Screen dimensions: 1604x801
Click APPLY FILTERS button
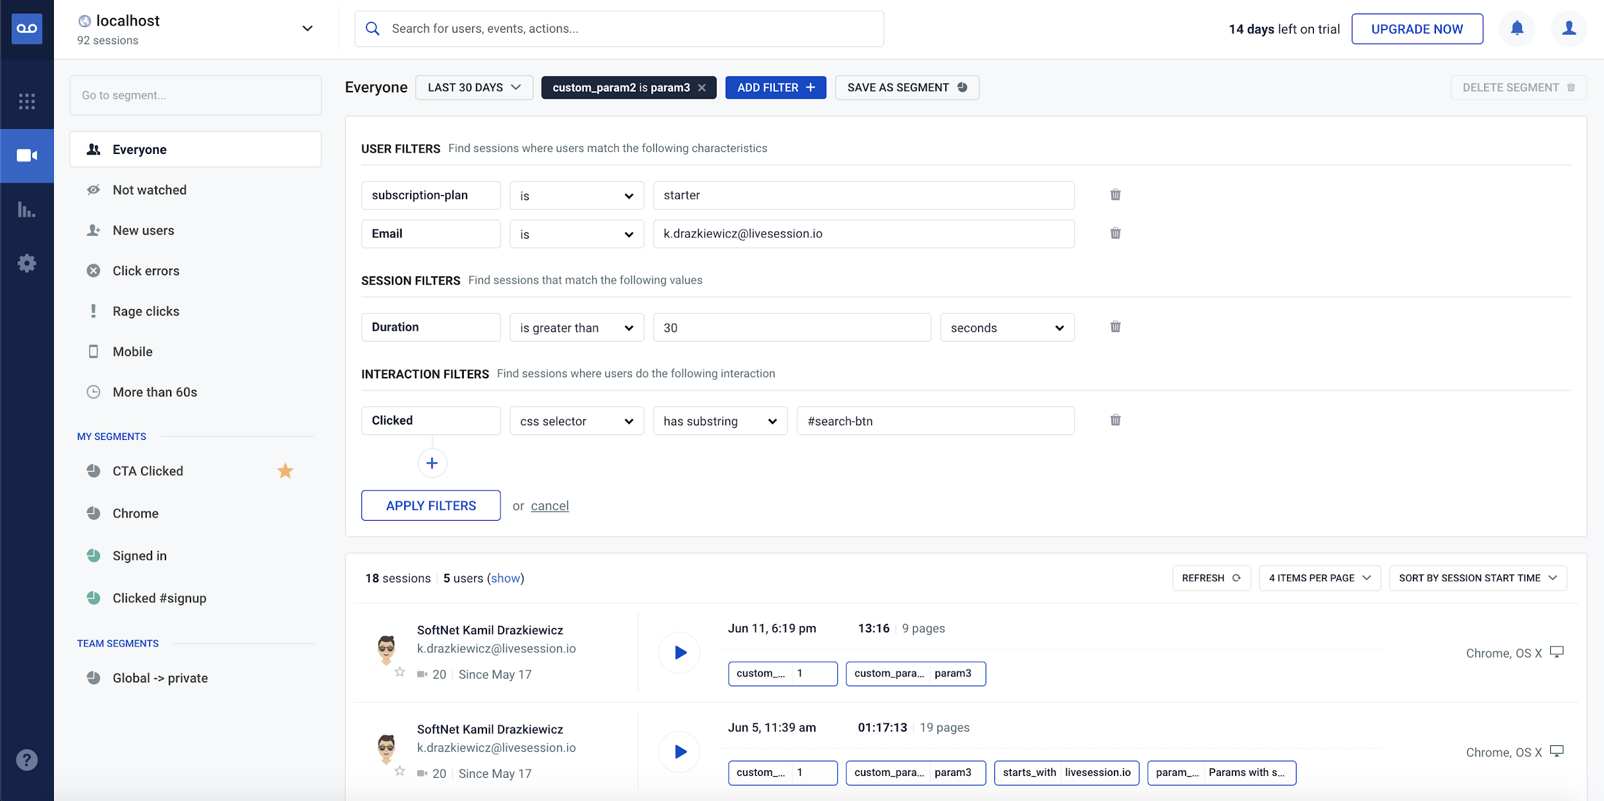[431, 504]
